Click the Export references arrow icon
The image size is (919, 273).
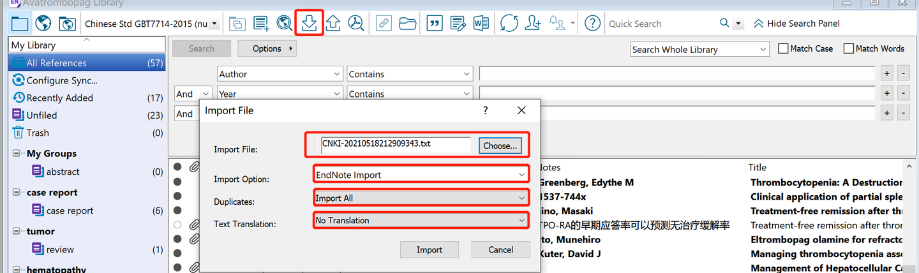[333, 24]
